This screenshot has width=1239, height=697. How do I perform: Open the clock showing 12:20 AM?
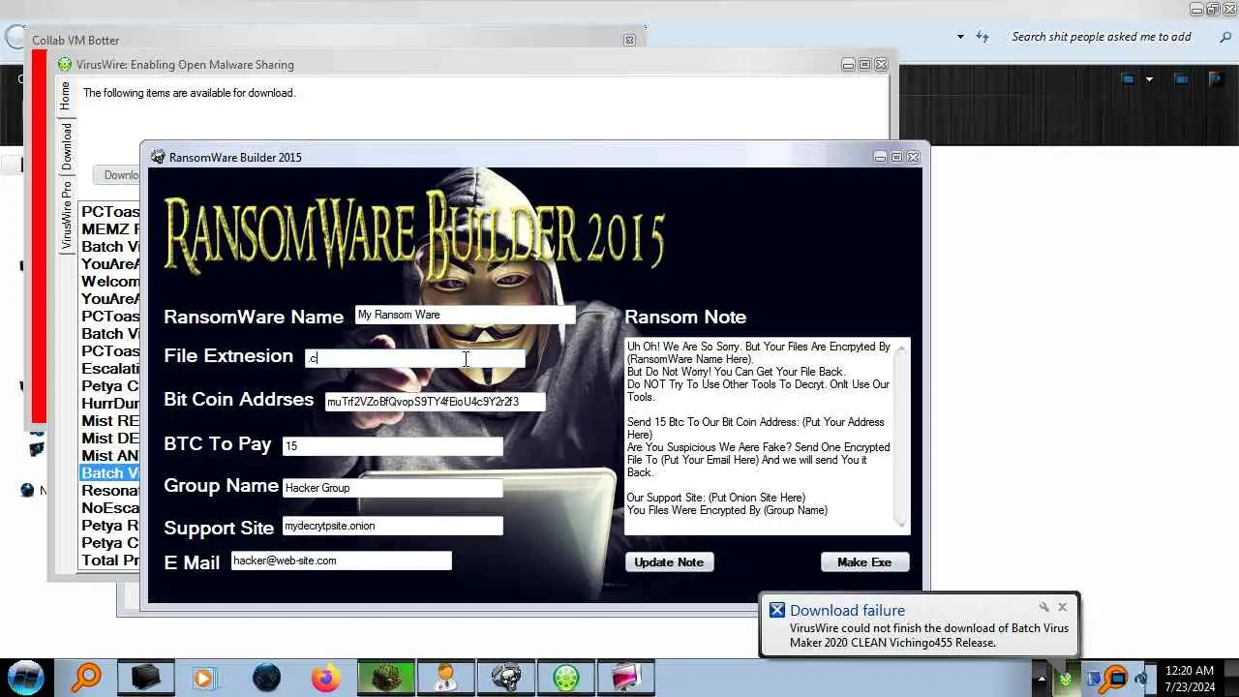coord(1191,679)
